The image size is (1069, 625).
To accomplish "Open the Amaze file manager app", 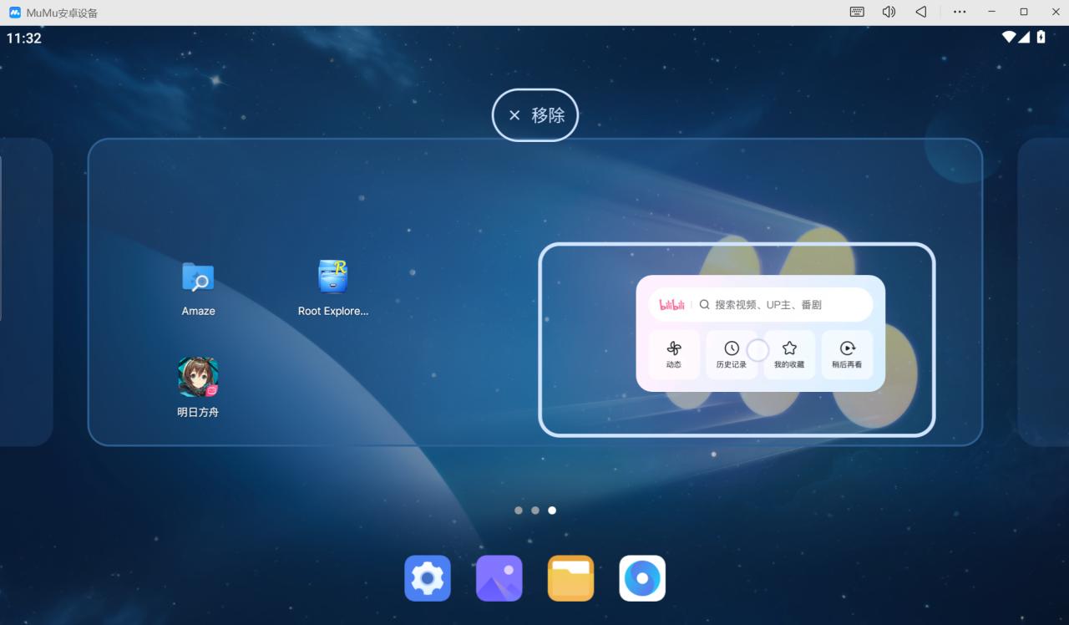I will click(x=198, y=278).
